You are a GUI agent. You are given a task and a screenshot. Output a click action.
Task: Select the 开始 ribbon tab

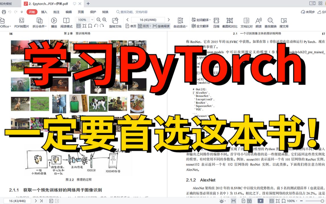[x=32, y=12]
